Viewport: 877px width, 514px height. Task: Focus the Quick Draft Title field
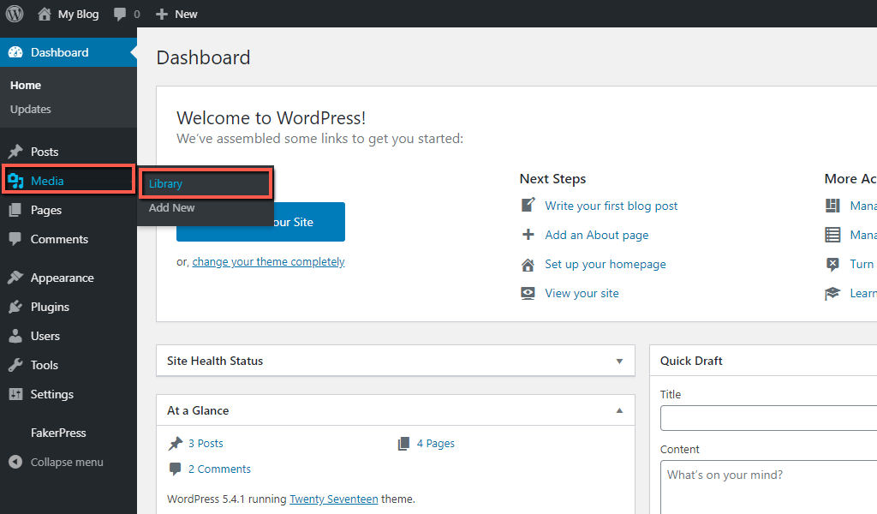tap(768, 418)
